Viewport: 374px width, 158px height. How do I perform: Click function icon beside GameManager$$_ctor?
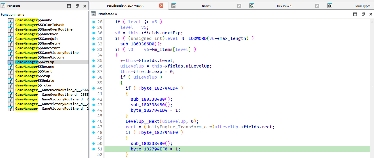coord(11,85)
